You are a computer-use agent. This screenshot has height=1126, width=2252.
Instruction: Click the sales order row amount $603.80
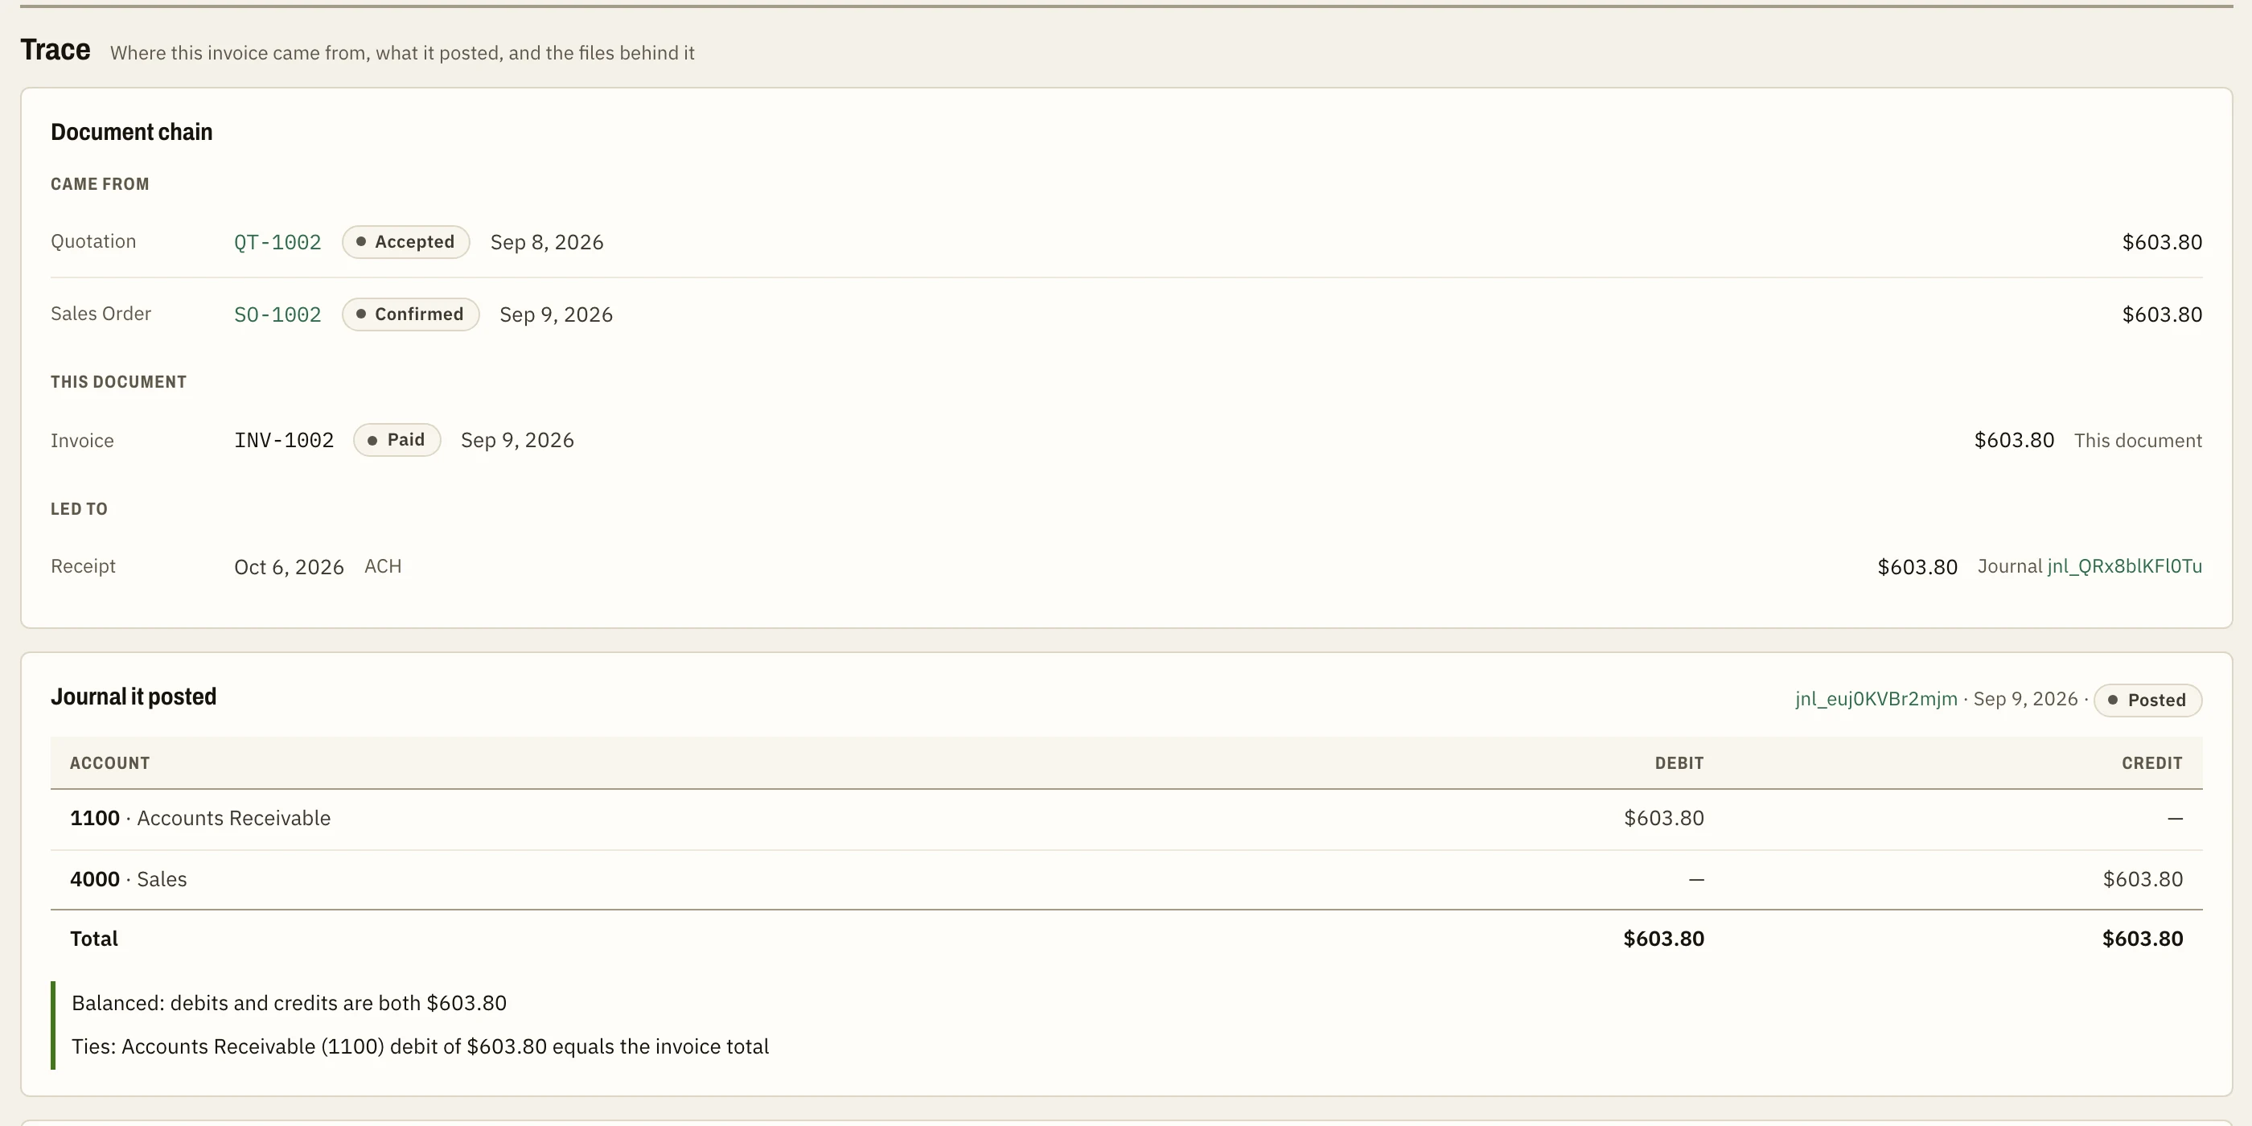pyautogui.click(x=2162, y=314)
